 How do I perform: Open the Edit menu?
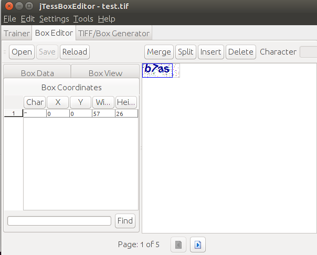pyautogui.click(x=28, y=19)
